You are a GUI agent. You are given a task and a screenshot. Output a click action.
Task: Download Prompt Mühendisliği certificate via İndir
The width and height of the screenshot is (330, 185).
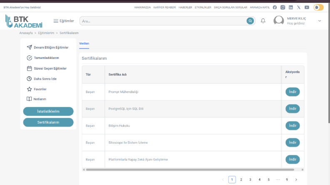(x=293, y=92)
